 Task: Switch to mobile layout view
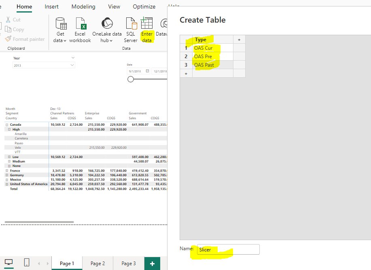click(27, 262)
